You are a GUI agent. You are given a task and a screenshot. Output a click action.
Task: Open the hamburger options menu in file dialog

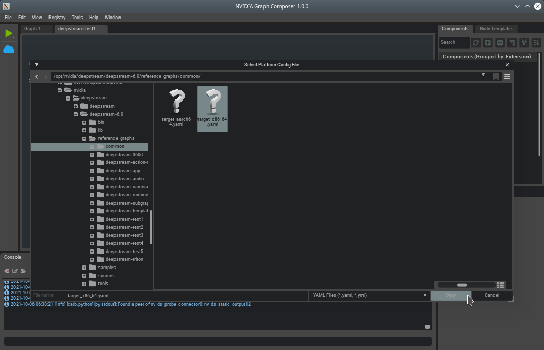[507, 77]
